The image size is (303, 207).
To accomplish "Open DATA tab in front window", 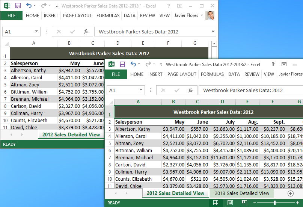I will (x=234, y=74).
